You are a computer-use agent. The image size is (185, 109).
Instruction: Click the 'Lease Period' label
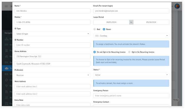tap(98, 17)
